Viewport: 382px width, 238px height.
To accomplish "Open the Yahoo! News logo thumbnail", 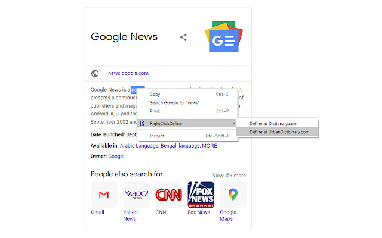I will click(136, 195).
